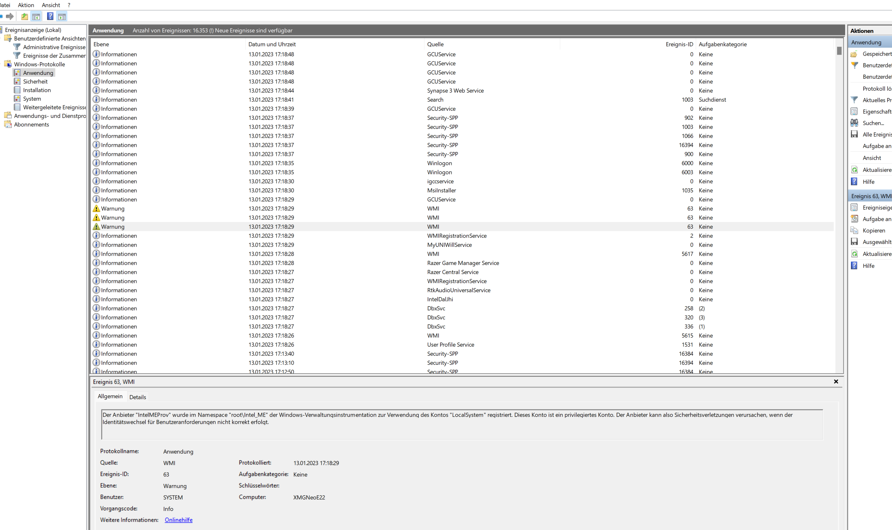Switch to the Details tab
The image size is (892, 530).
pyautogui.click(x=138, y=397)
